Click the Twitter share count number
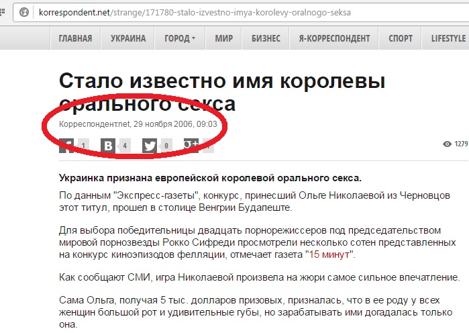 click(x=166, y=145)
